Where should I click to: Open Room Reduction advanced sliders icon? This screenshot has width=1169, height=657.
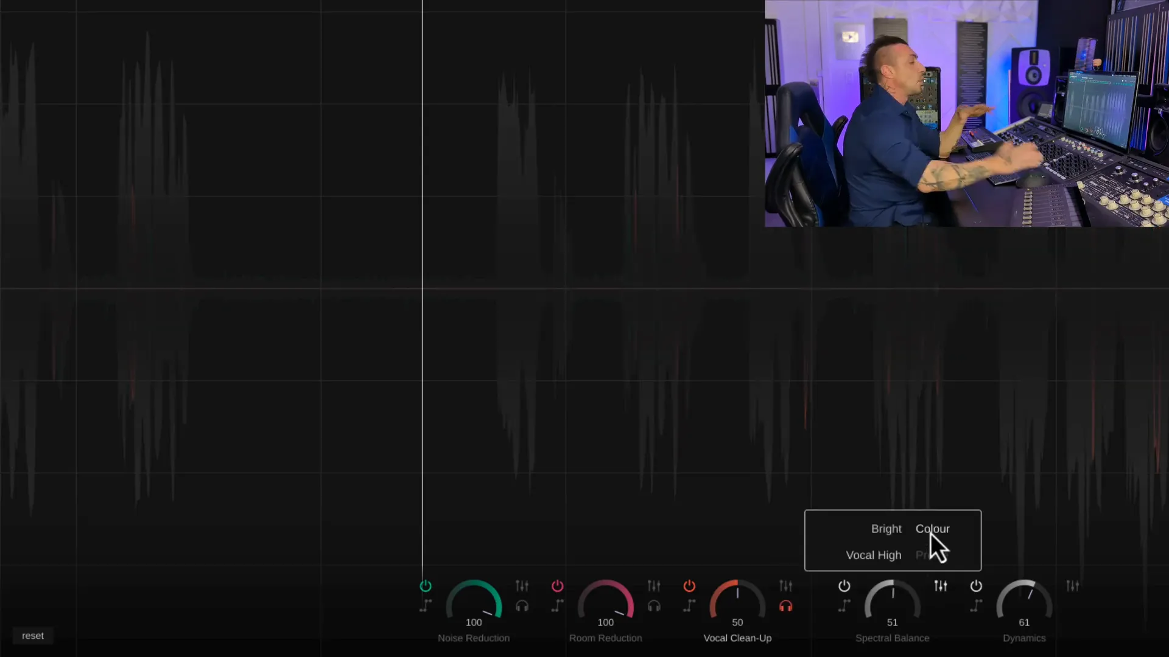pyautogui.click(x=654, y=586)
